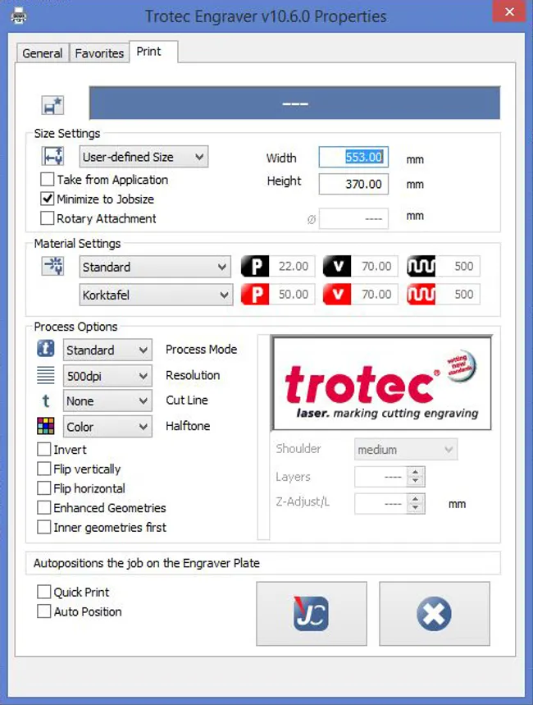The width and height of the screenshot is (533, 705).
Task: Click the black P power icon
Action: 255,266
